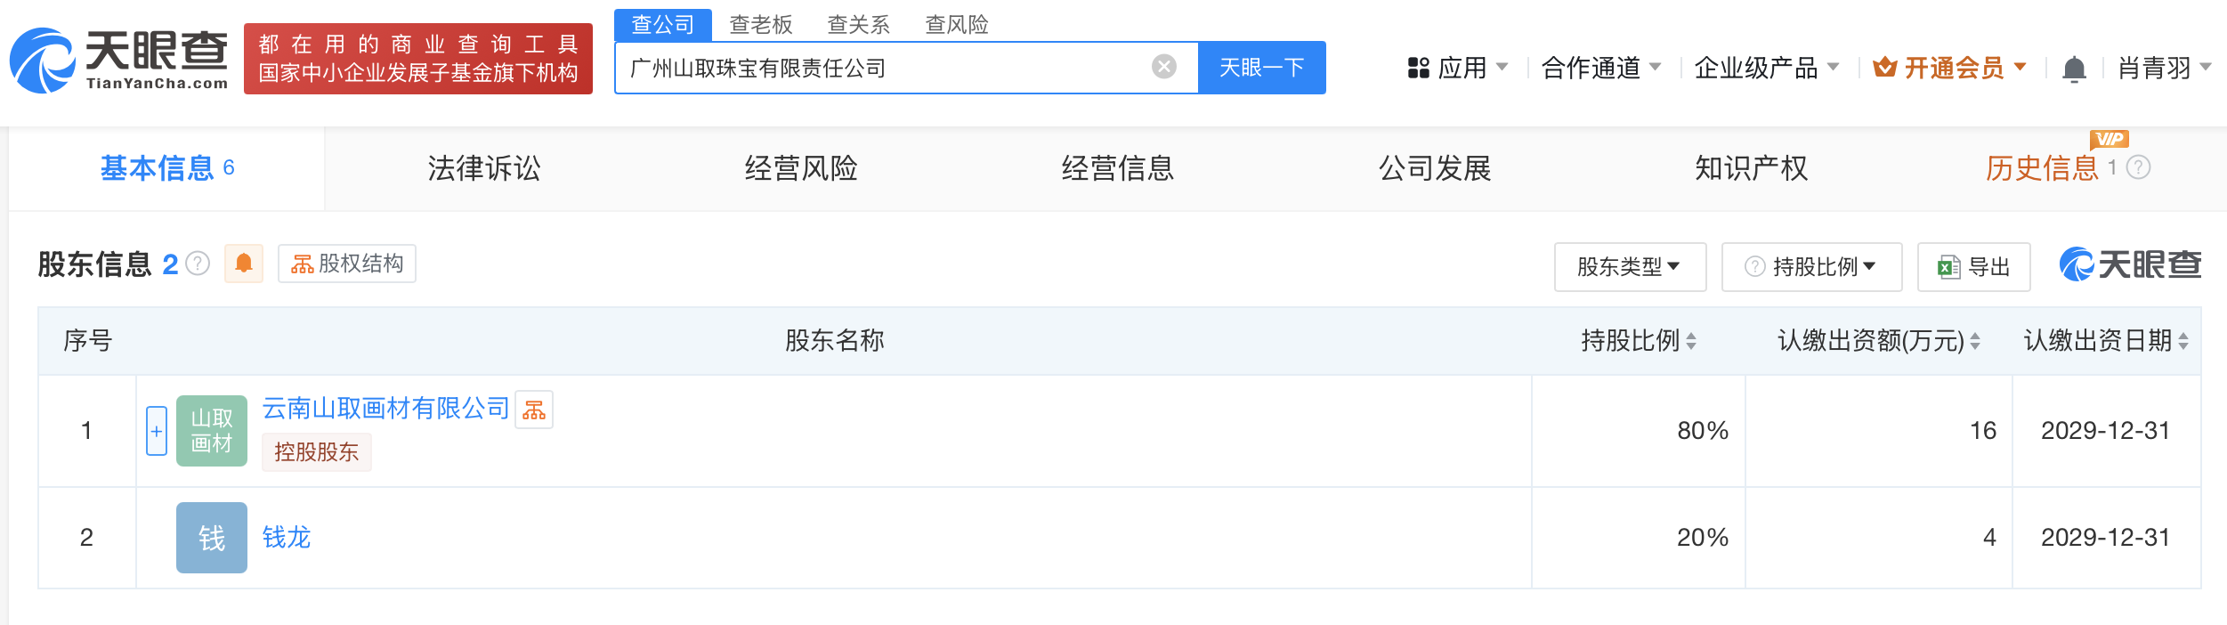2227x625 pixels.
Task: Open the 股东类型 dropdown
Action: (x=1630, y=266)
